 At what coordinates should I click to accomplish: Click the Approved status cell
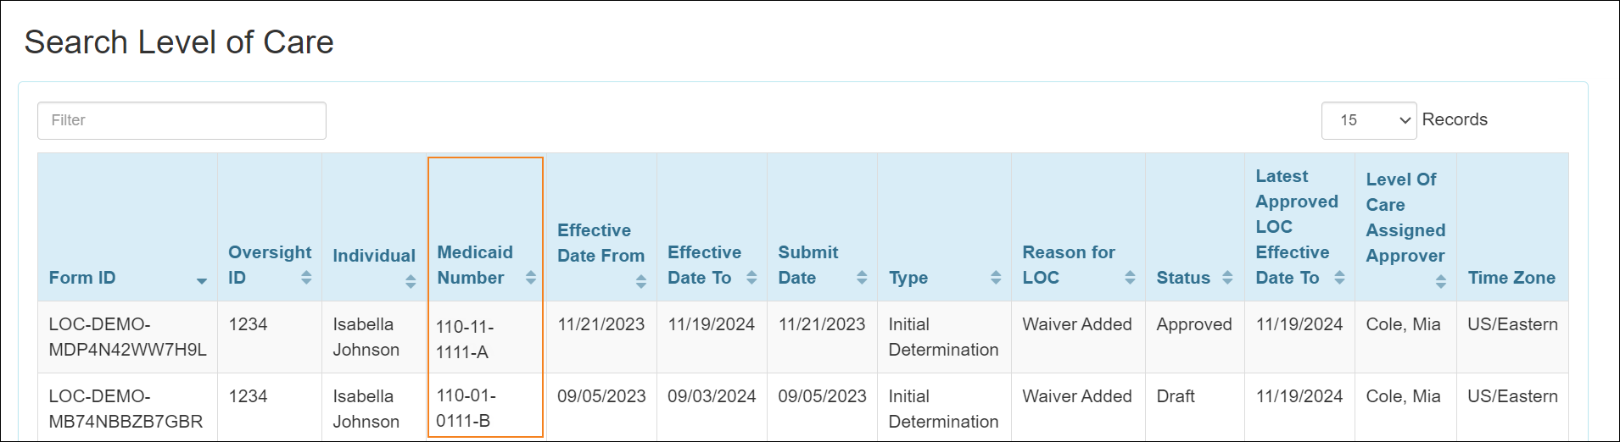[1193, 324]
